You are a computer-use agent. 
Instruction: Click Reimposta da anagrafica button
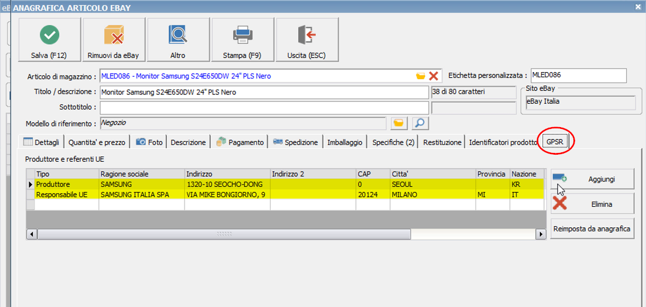point(592,228)
